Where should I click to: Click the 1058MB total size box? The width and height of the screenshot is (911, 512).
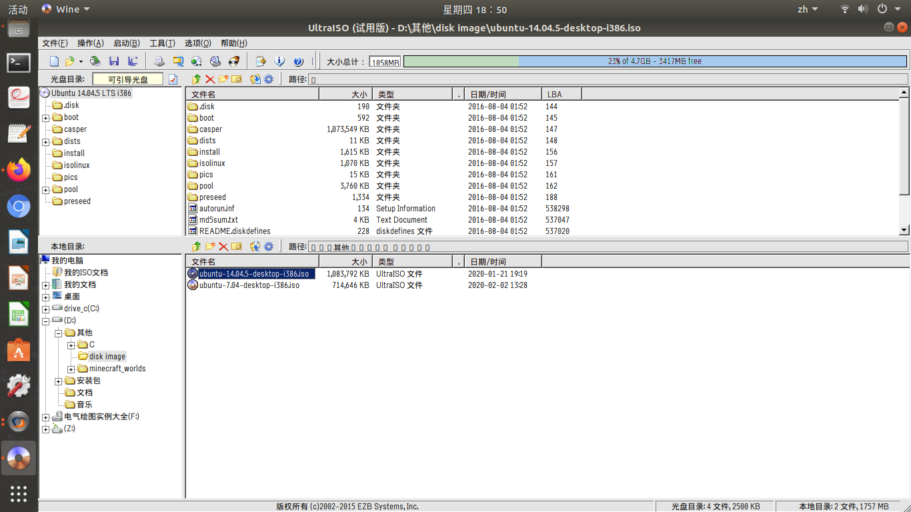point(385,62)
